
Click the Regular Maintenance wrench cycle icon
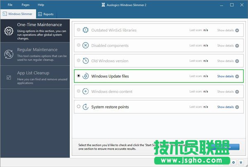pyautogui.click(x=9, y=54)
